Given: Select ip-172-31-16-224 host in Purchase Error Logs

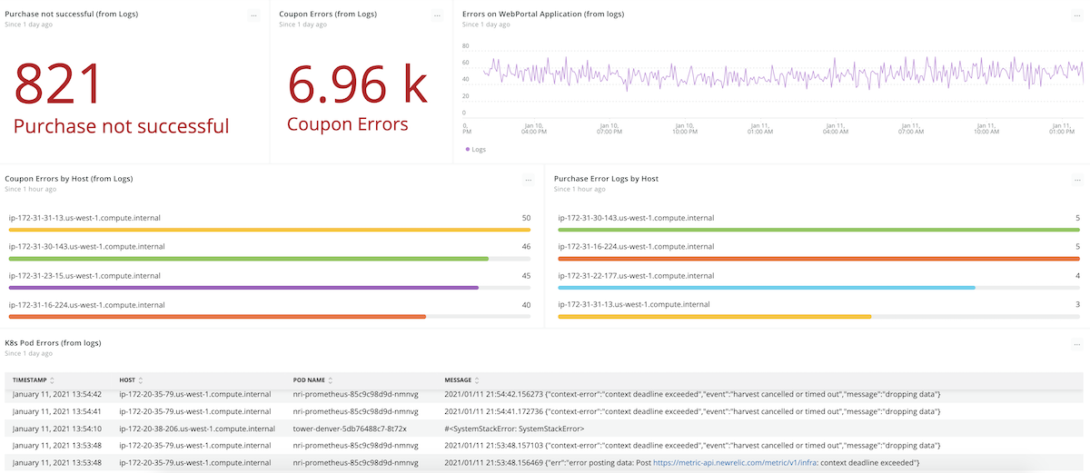Looking at the screenshot, I should [x=636, y=247].
